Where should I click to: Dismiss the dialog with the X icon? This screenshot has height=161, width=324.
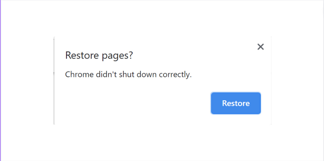[261, 47]
